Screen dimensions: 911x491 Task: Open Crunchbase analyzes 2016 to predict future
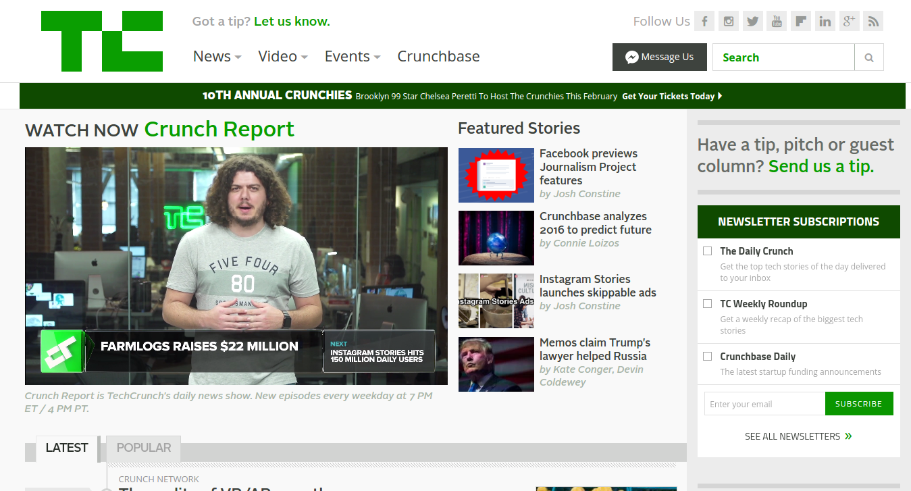pos(596,223)
